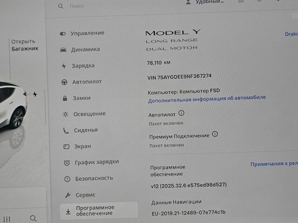Click the display icon beside Экран
Image resolution: width=298 pixels, height=223 pixels.
(x=66, y=147)
